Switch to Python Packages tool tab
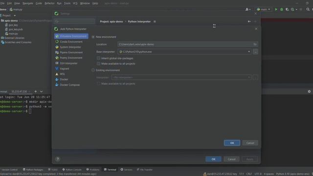Screen dimensions: 313x176 point(33,170)
